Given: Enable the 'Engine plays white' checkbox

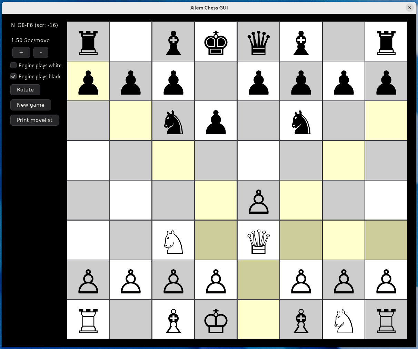Looking at the screenshot, I should coord(14,65).
